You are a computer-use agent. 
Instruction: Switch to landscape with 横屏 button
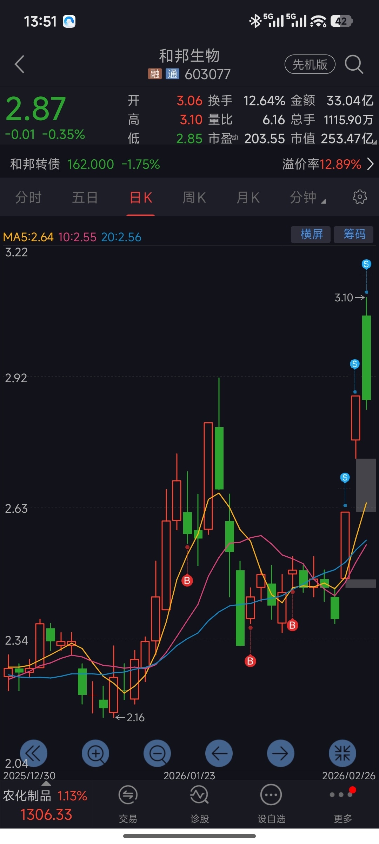(311, 234)
